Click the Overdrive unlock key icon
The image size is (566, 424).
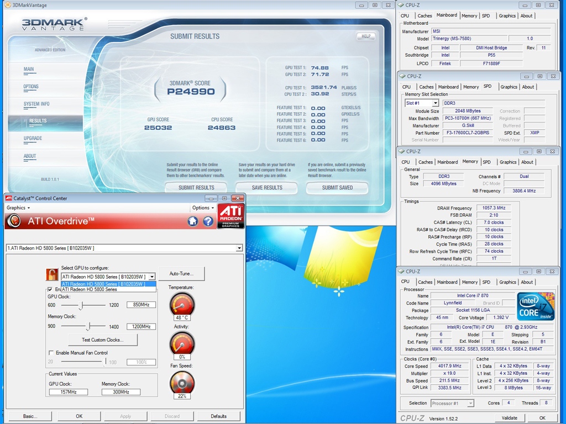click(x=52, y=275)
